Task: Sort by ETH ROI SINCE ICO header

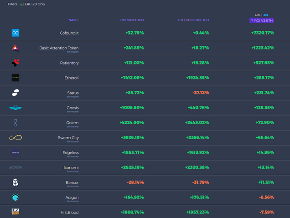Action: point(193,20)
